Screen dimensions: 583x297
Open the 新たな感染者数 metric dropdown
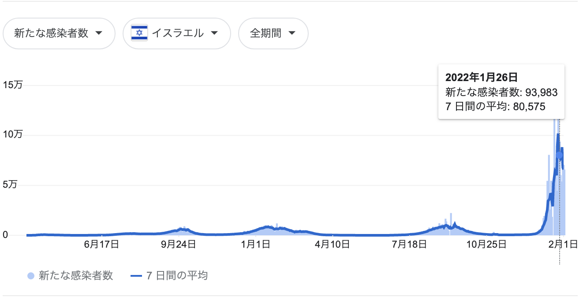click(59, 33)
